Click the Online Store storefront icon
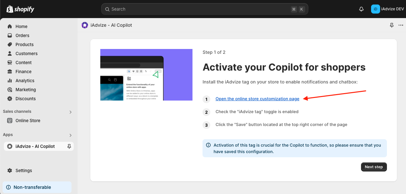 (10, 121)
